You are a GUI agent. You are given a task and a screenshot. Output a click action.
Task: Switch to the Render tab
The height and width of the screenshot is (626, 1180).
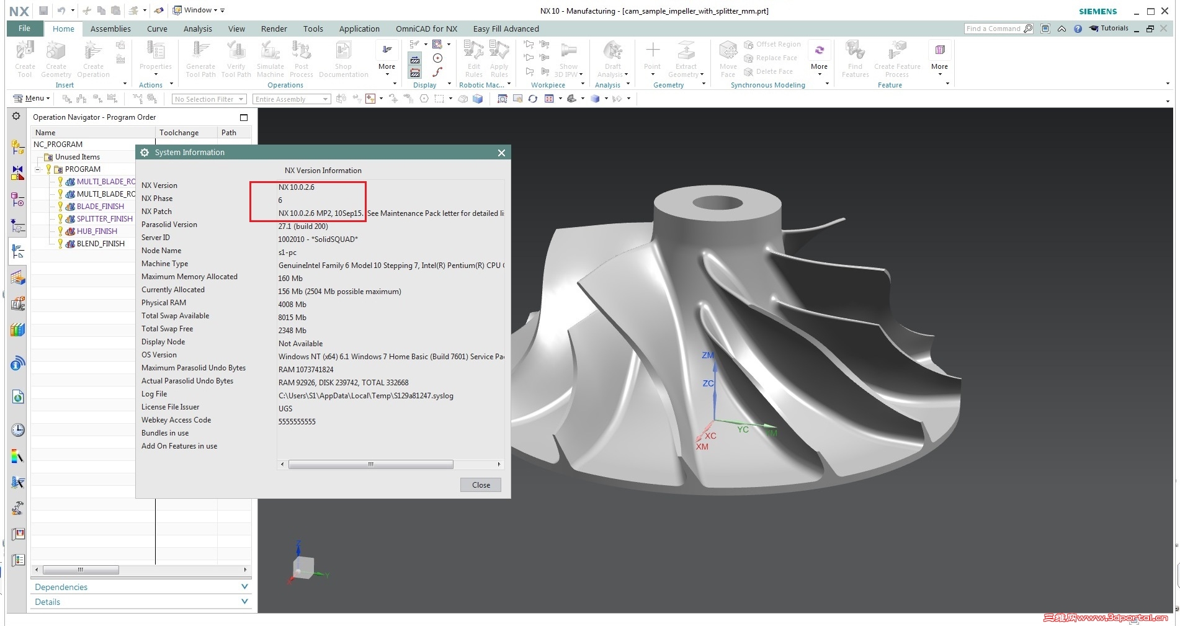point(274,29)
